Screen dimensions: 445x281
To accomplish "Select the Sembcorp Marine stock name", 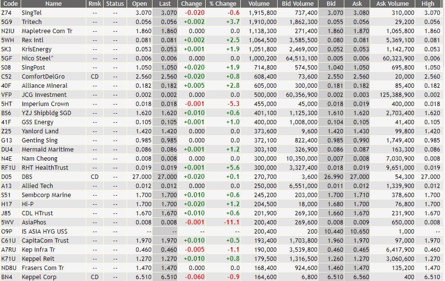I will (x=46, y=195).
